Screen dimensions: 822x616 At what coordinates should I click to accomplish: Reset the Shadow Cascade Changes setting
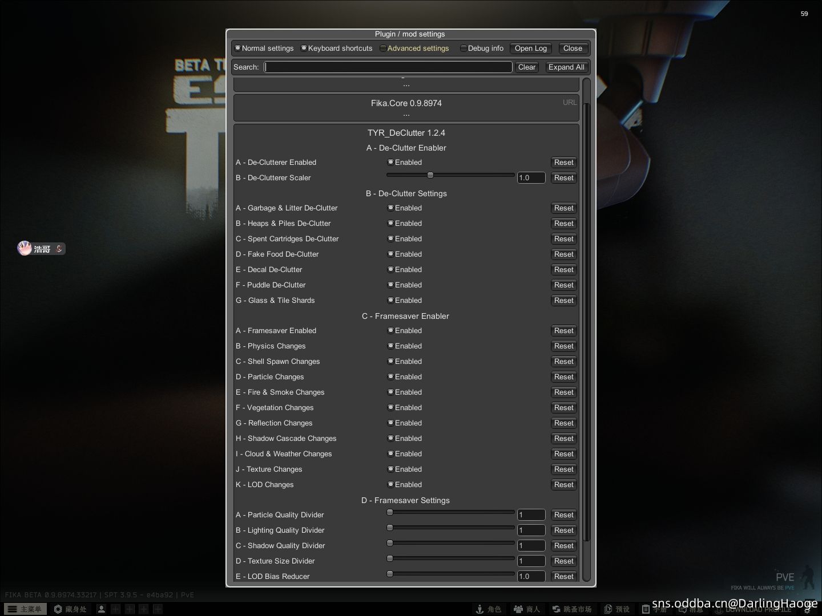[563, 439]
